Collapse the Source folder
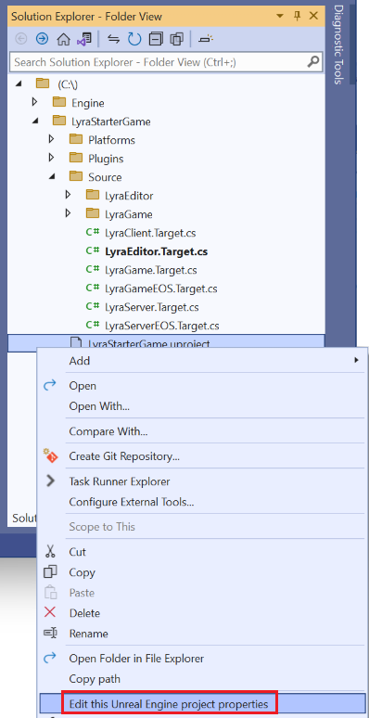The image size is (369, 718). pos(52,177)
